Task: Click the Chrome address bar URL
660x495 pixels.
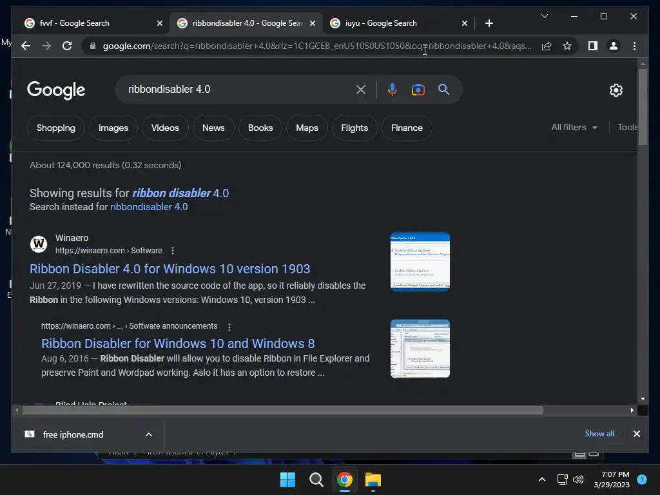Action: pos(316,46)
